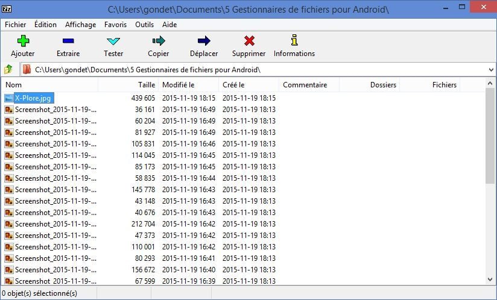Open the Fichier menu
Screen dimensions: 497x300
tap(16, 25)
